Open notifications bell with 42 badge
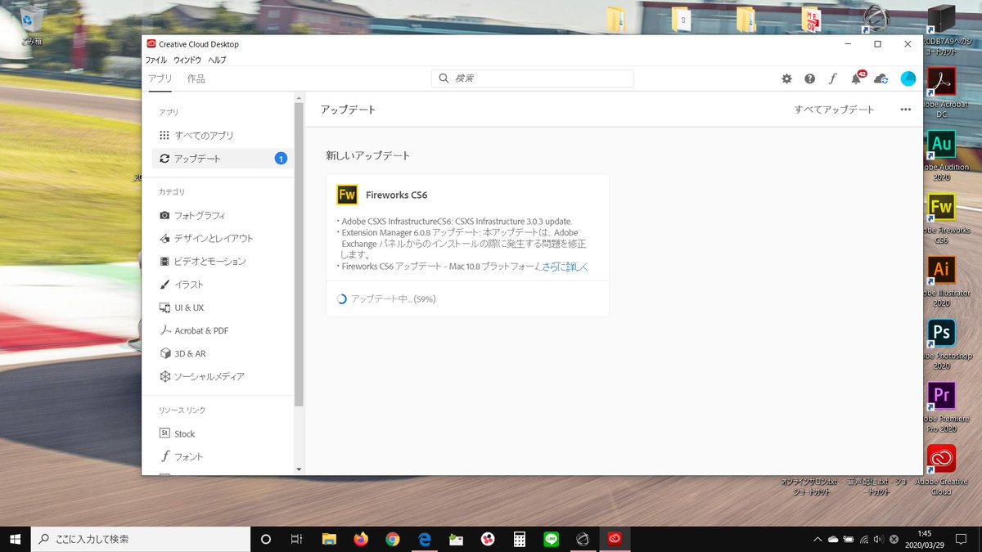Screen dimensions: 982x552 (x=858, y=78)
